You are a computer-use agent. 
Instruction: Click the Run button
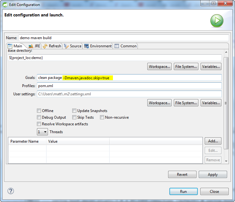pos(183,192)
